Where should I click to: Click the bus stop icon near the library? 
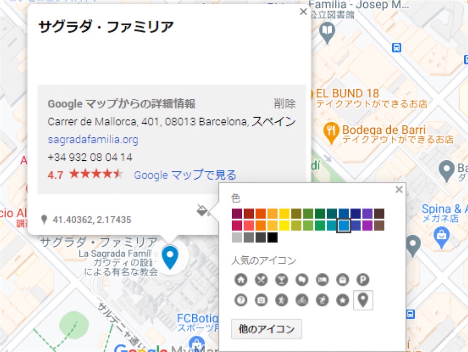pos(396,48)
